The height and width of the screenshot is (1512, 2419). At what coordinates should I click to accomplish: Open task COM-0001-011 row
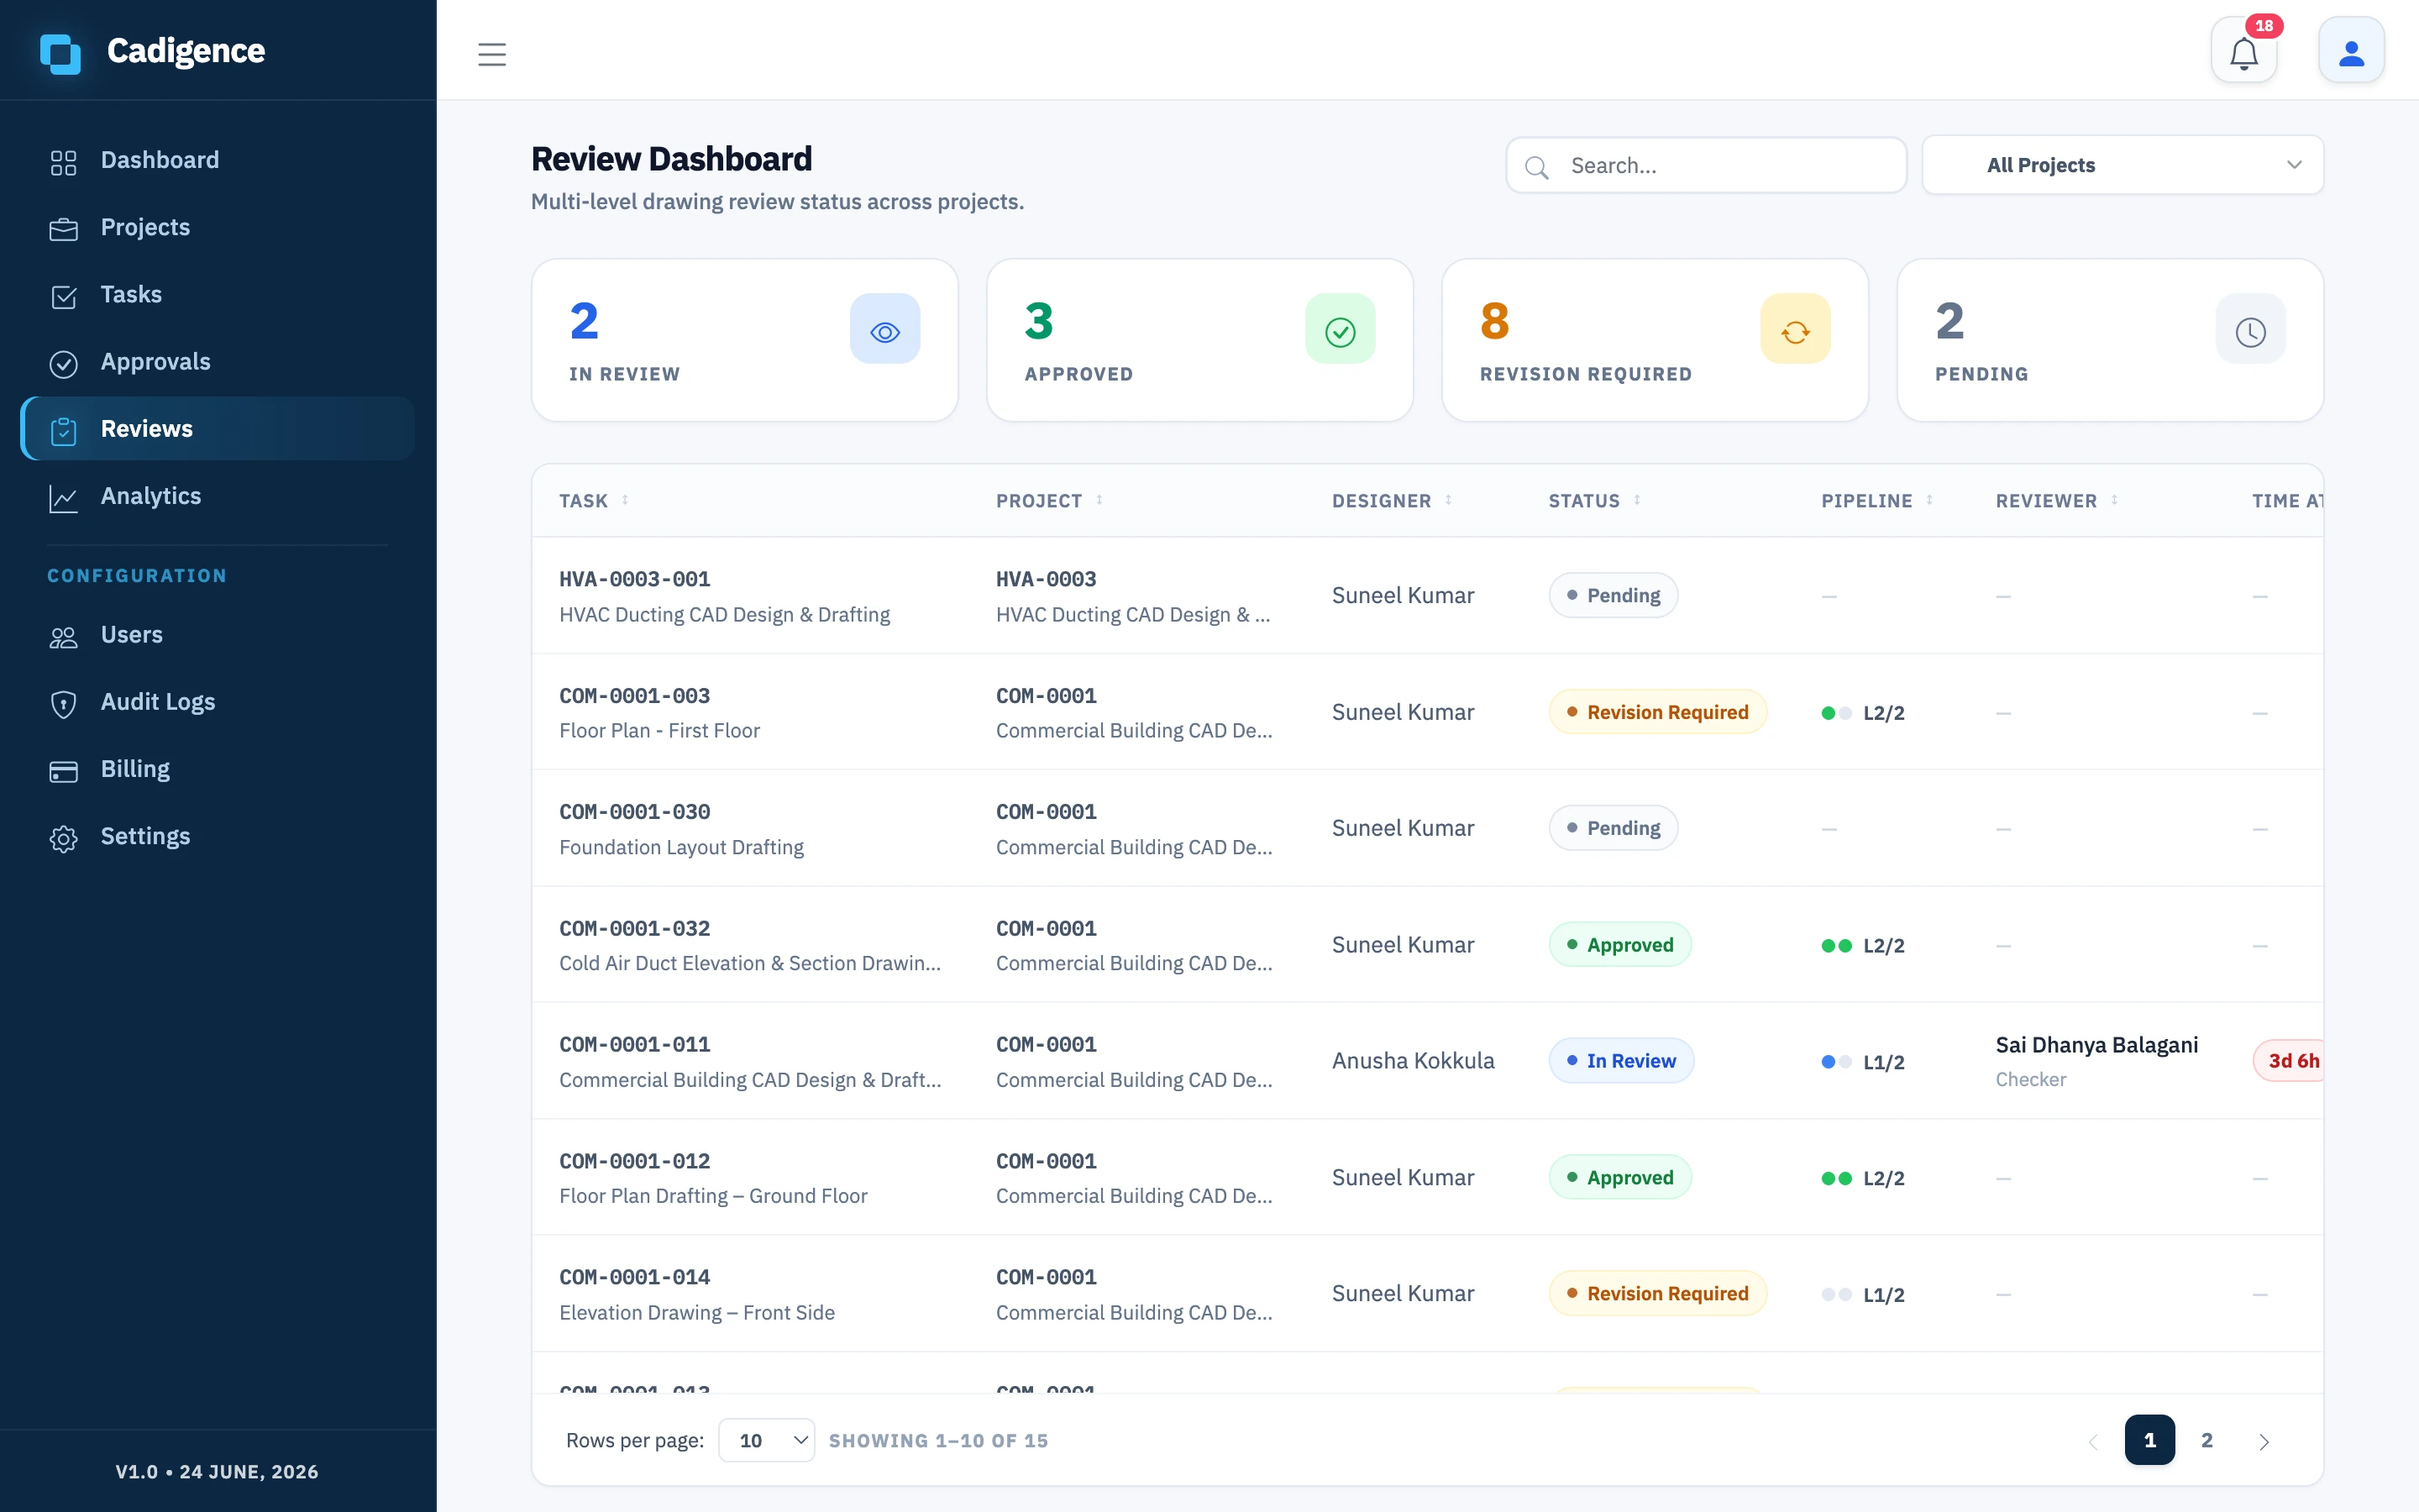tap(1427, 1061)
